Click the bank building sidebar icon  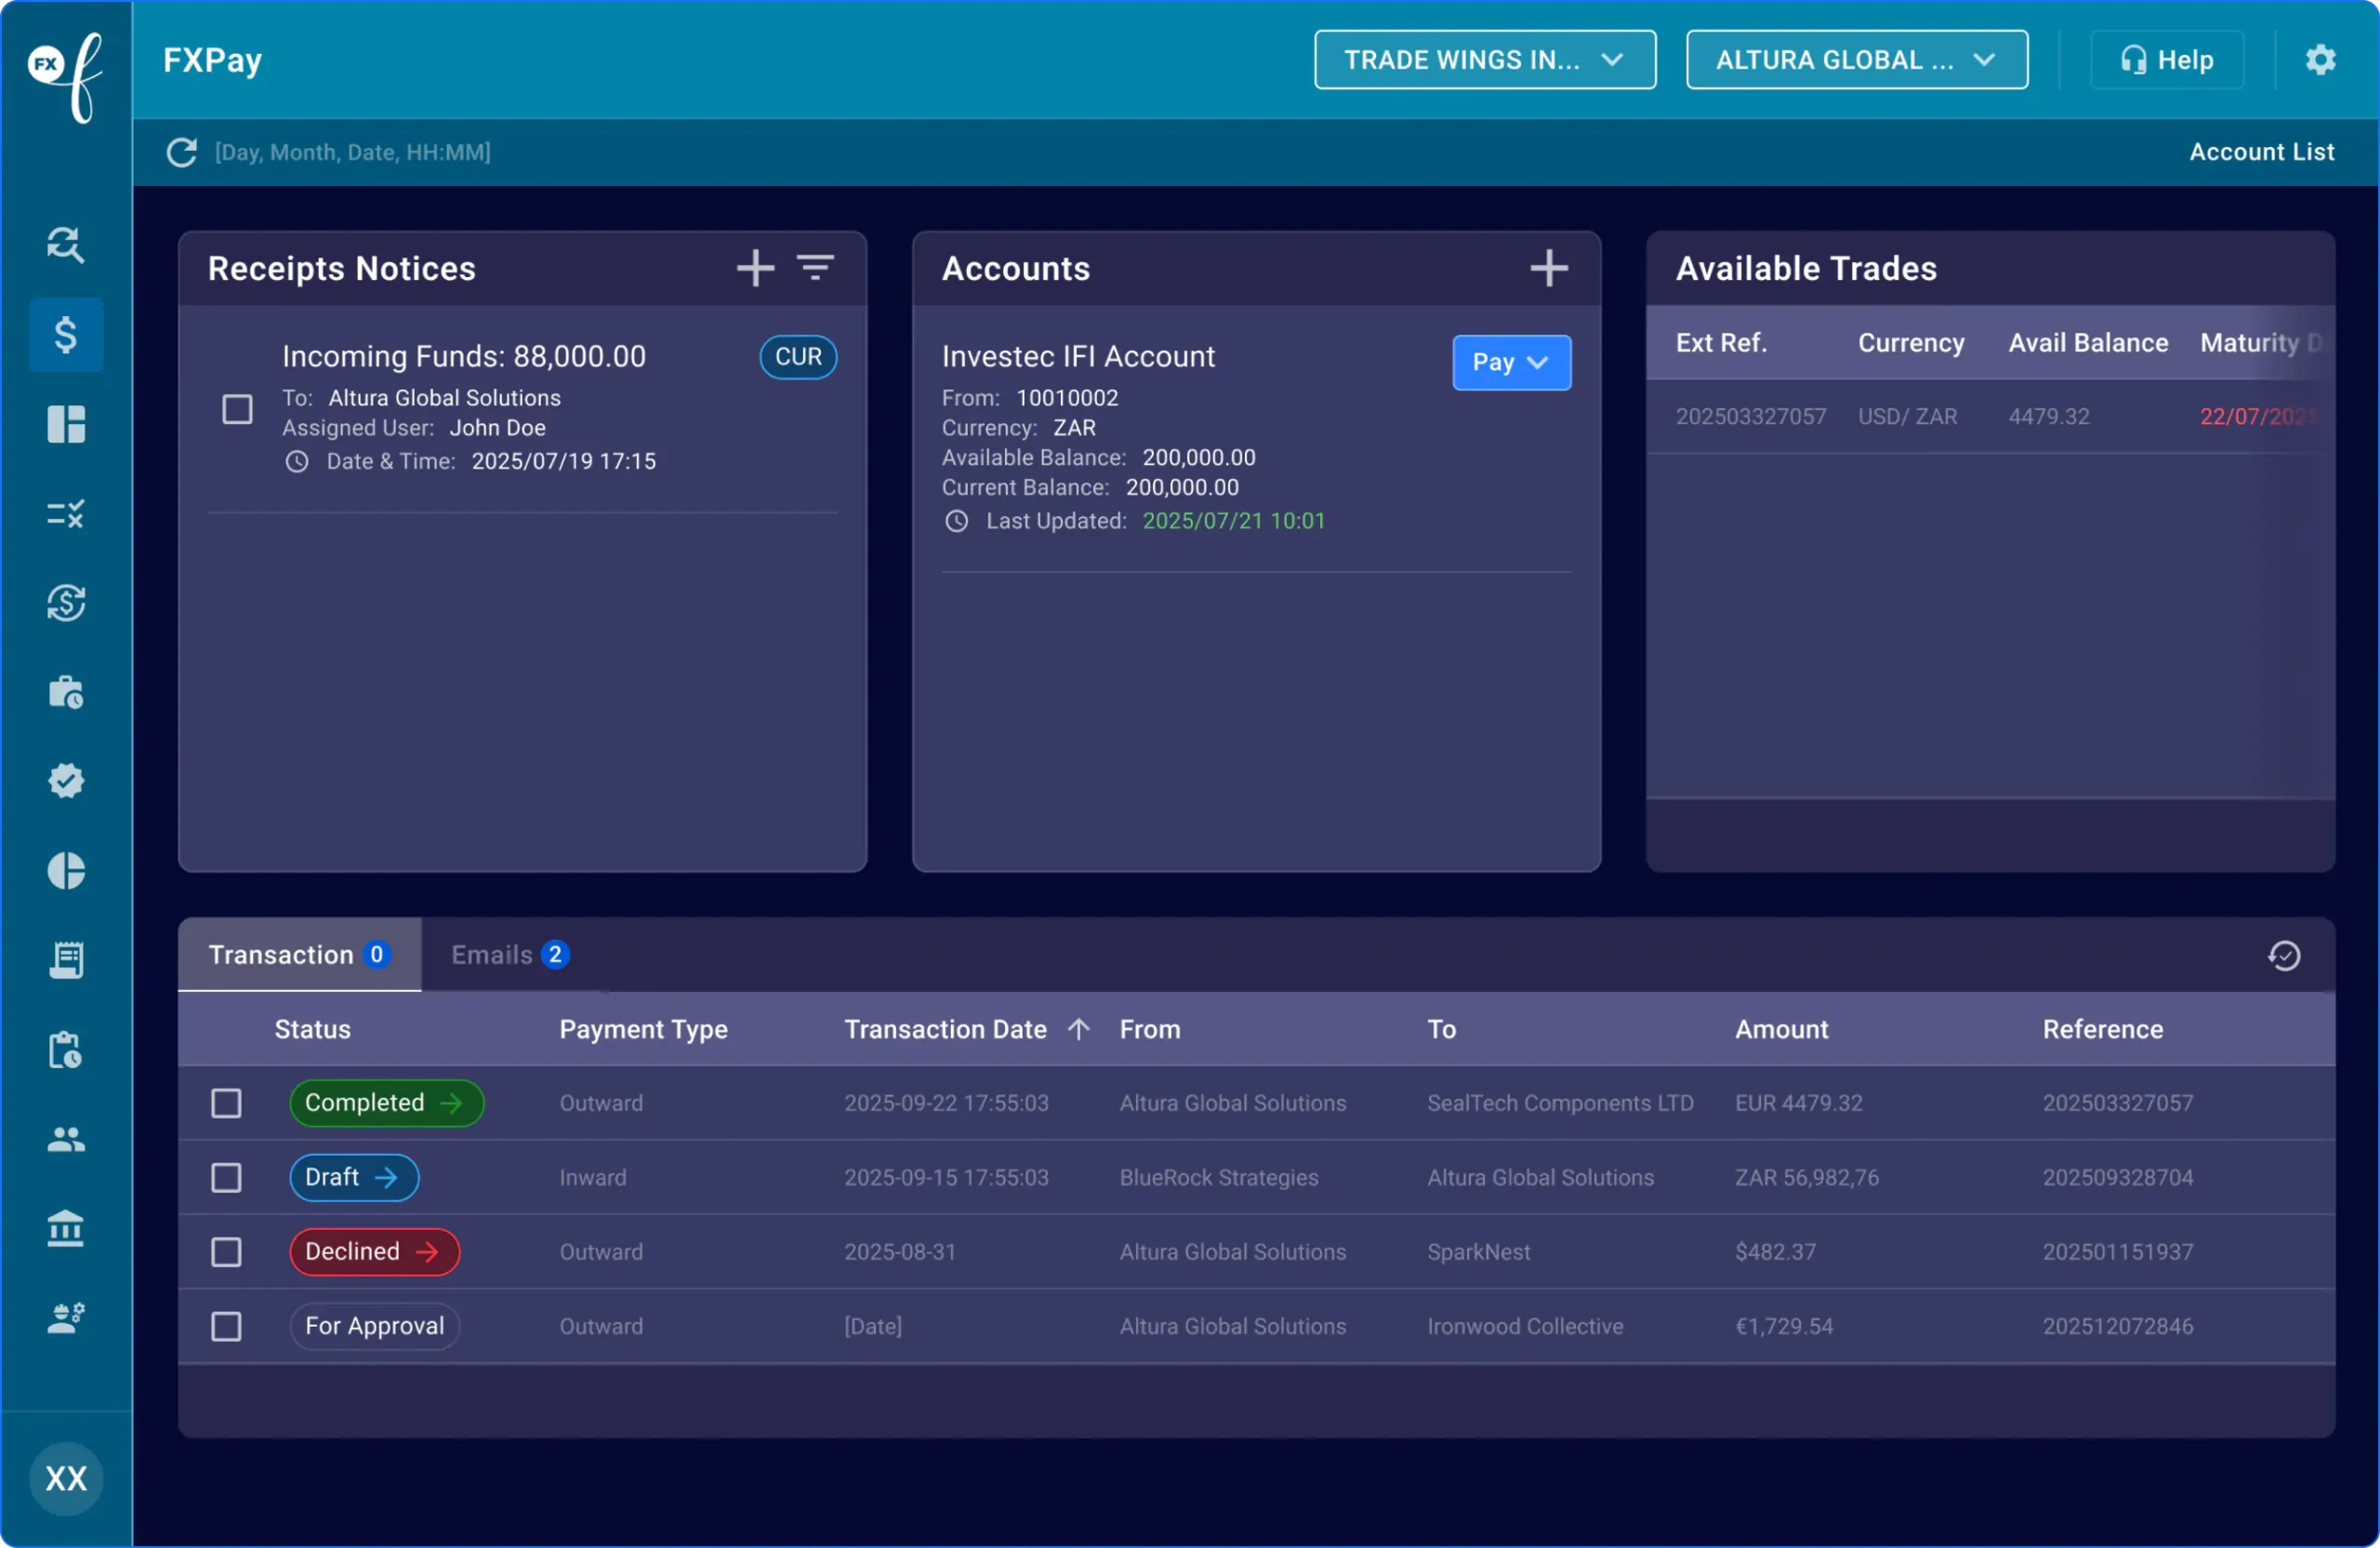tap(66, 1228)
